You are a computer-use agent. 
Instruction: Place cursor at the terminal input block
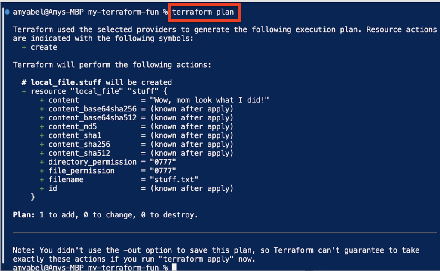(x=174, y=268)
